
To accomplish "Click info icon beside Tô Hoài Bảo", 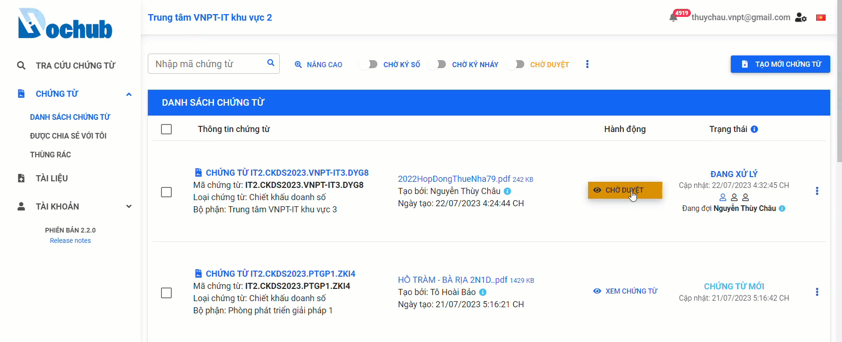I will pos(482,292).
